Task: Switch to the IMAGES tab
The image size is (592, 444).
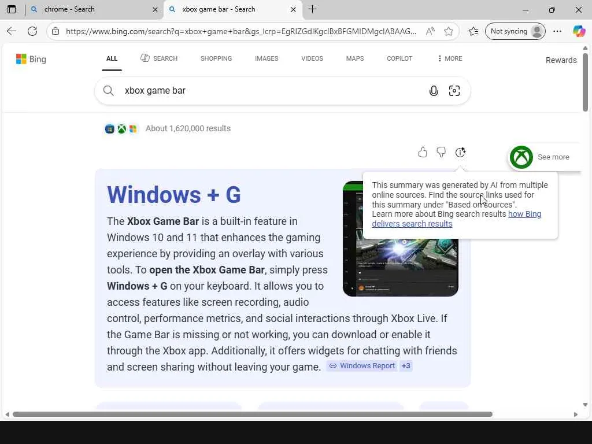Action: click(267, 58)
